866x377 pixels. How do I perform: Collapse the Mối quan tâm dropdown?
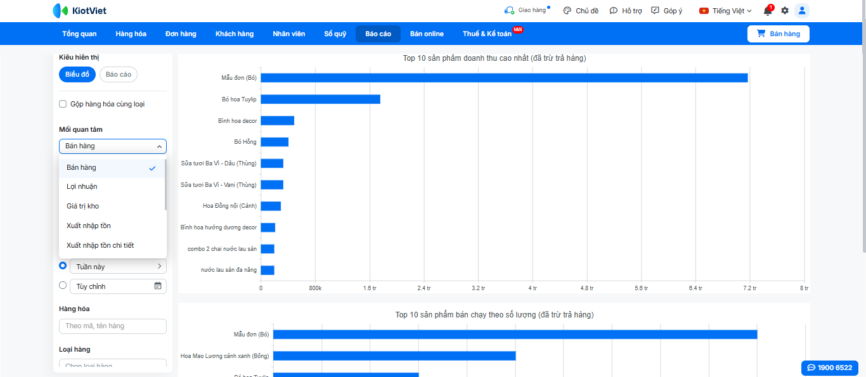click(x=159, y=146)
